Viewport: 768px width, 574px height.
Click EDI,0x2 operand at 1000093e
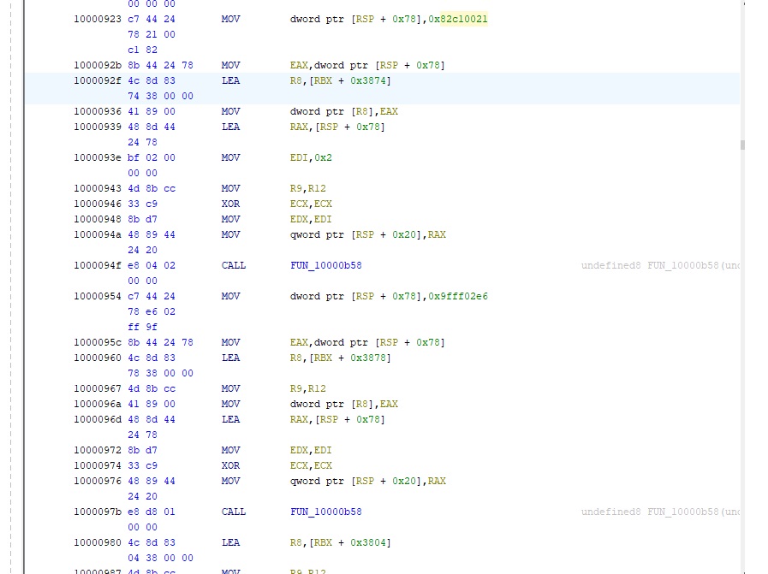tap(311, 157)
